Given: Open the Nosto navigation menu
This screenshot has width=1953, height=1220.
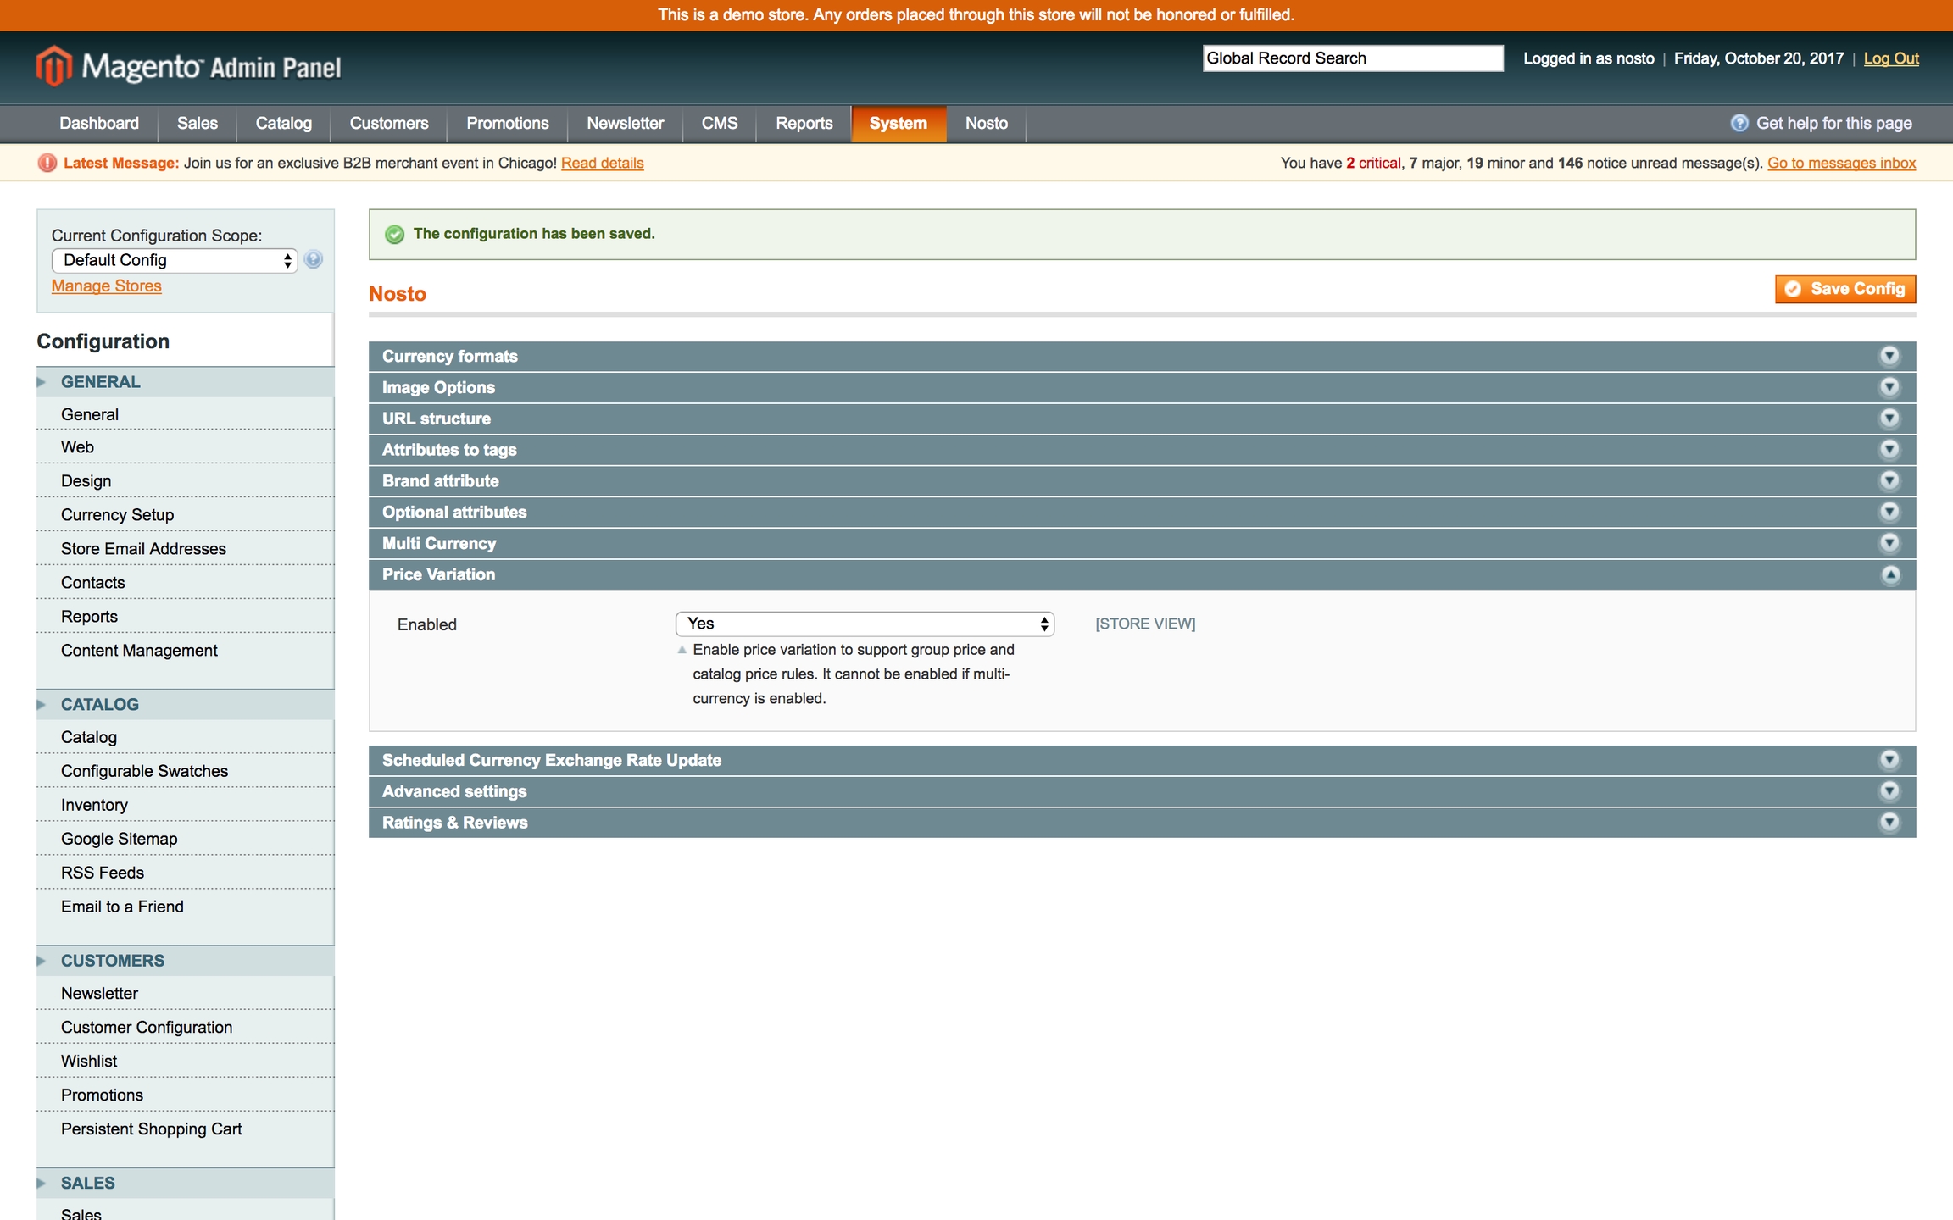Looking at the screenshot, I should pos(986,124).
